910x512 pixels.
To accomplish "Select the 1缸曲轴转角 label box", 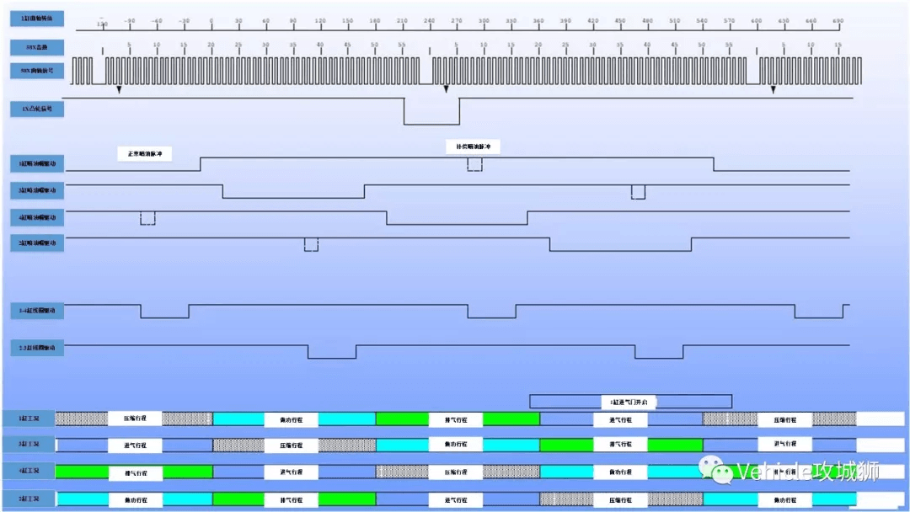I will point(37,19).
